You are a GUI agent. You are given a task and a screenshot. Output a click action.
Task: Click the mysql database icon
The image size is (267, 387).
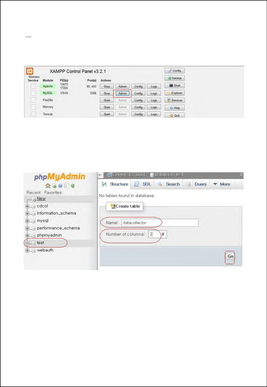coord(33,221)
